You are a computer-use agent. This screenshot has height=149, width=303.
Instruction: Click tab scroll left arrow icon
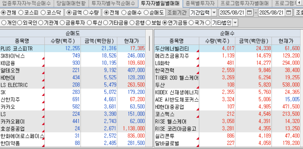pos(299,3)
